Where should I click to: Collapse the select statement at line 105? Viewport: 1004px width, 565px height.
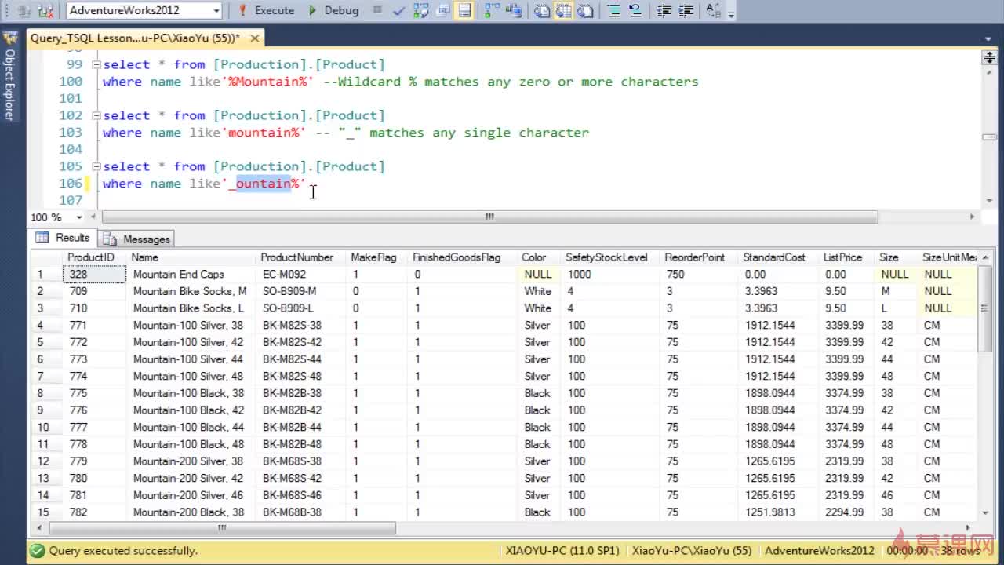point(96,166)
